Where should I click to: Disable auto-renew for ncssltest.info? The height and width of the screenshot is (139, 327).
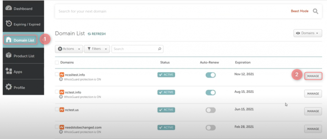210,75
